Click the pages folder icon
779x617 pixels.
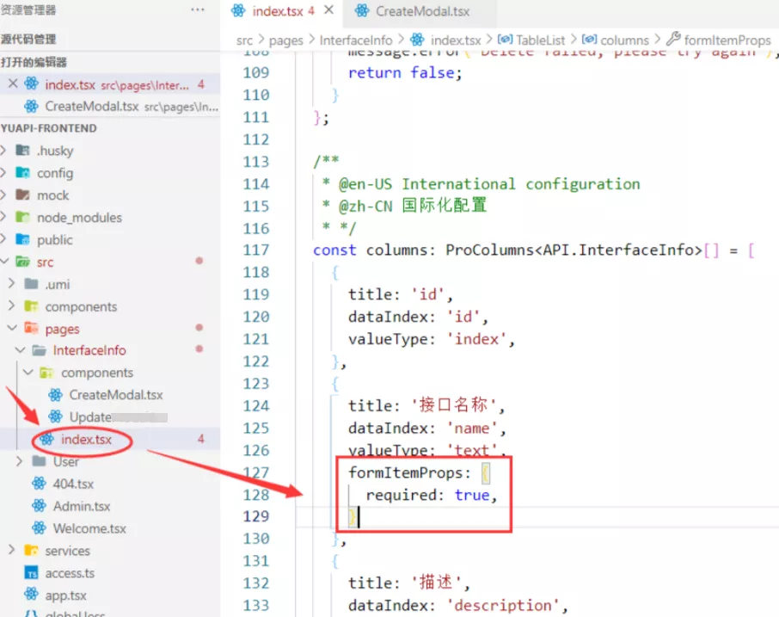(31, 328)
